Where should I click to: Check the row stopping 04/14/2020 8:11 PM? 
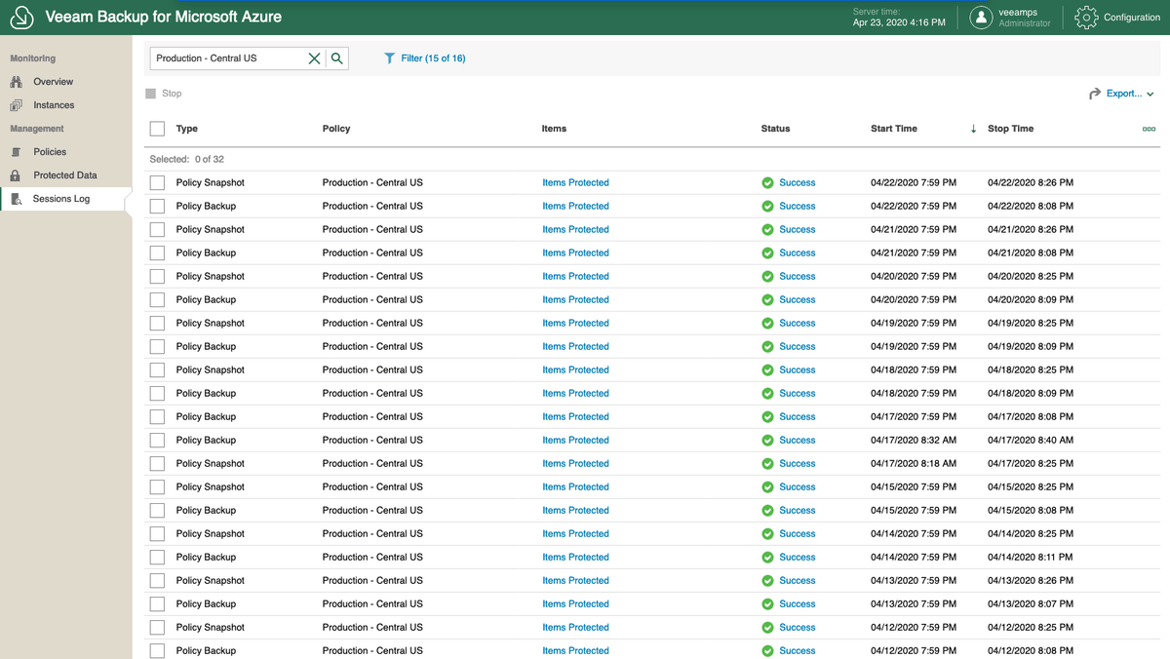coord(157,557)
